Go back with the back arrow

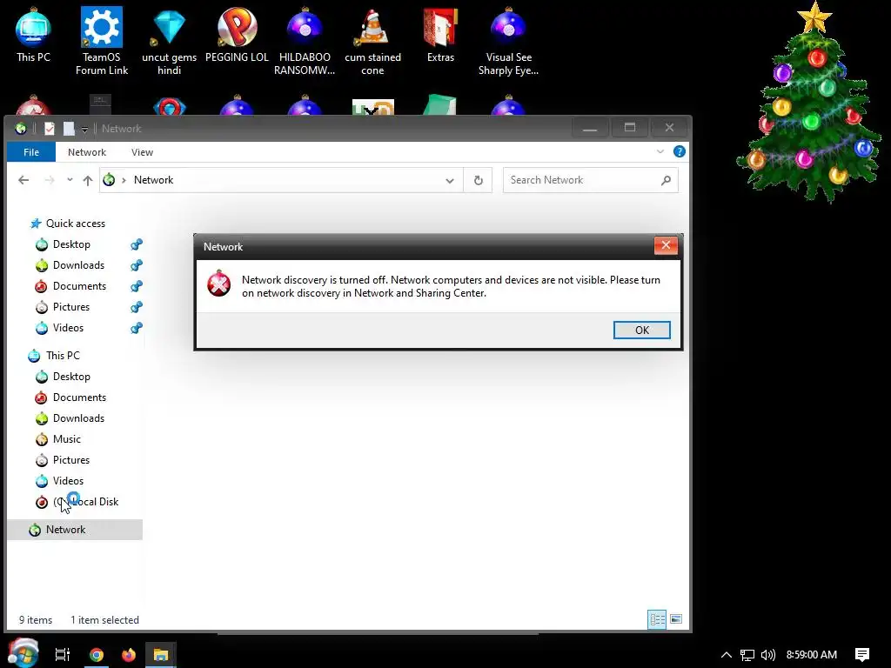click(x=23, y=180)
